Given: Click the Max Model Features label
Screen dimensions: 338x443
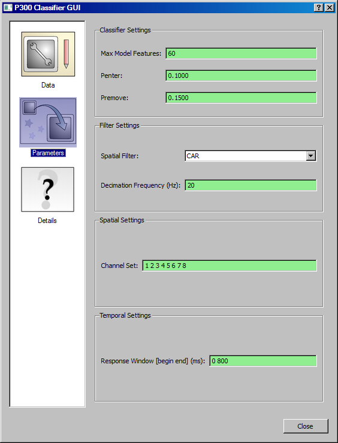Looking at the screenshot, I should point(131,53).
